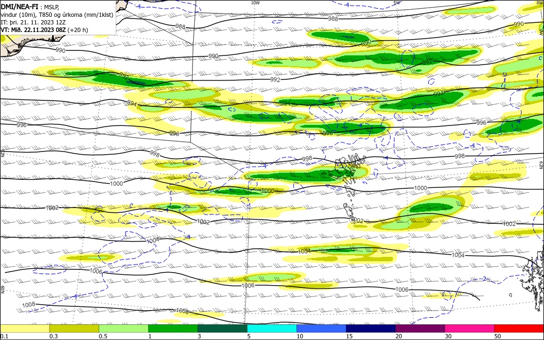Click the '50' legend value
Viewport: 544px width, 340px height.
coord(498,336)
